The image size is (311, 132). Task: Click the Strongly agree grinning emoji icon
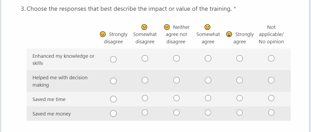point(229,34)
